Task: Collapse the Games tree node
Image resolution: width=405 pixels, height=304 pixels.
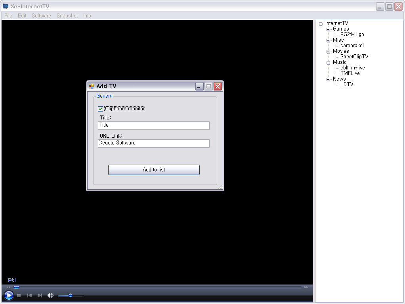Action: tap(328, 29)
